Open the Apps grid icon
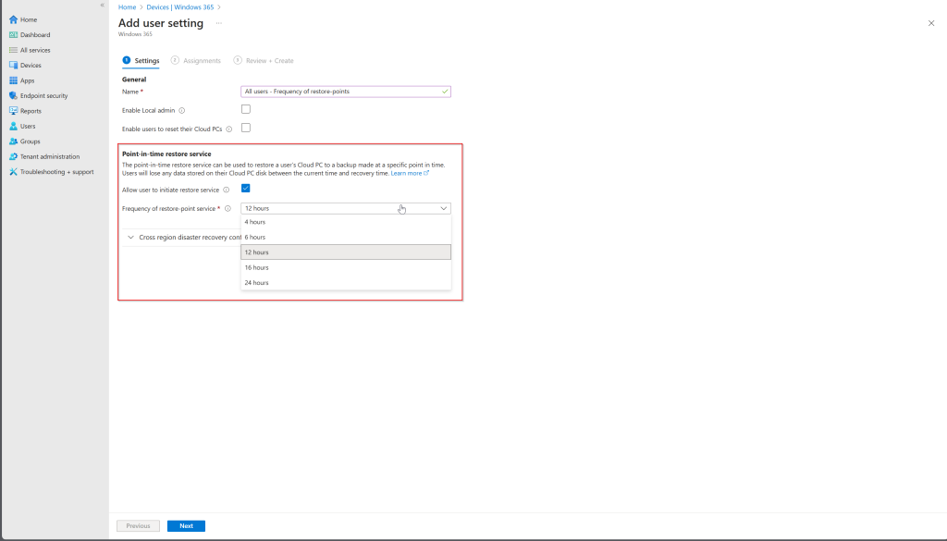947x541 pixels. 13,80
